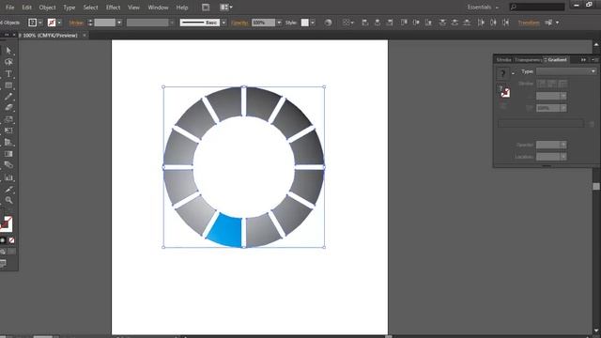Select the Scale tool
This screenshot has height=338, width=601.
click(8, 119)
